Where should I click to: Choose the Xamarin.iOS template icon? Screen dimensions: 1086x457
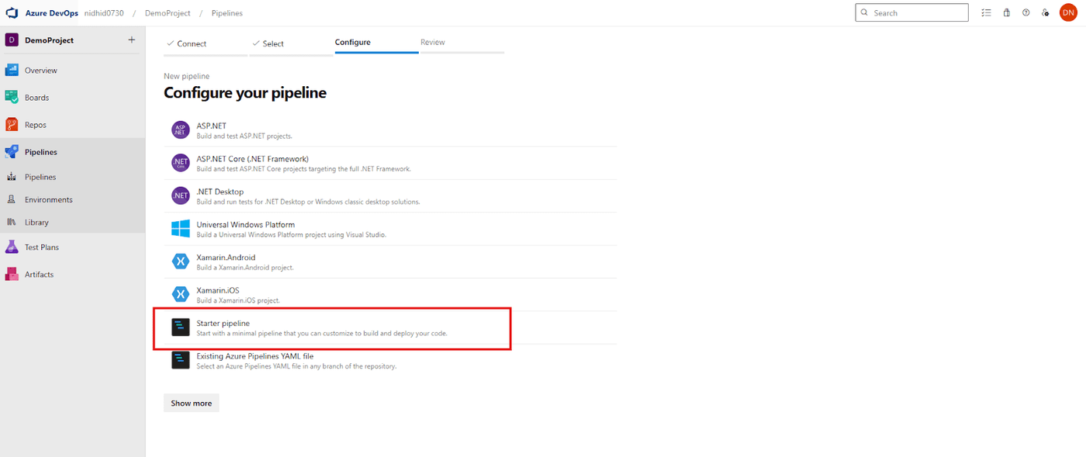click(x=181, y=294)
